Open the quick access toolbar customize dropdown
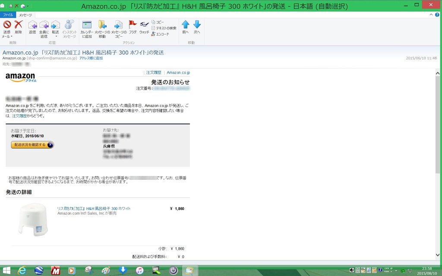442x276 pixels. tap(28, 6)
